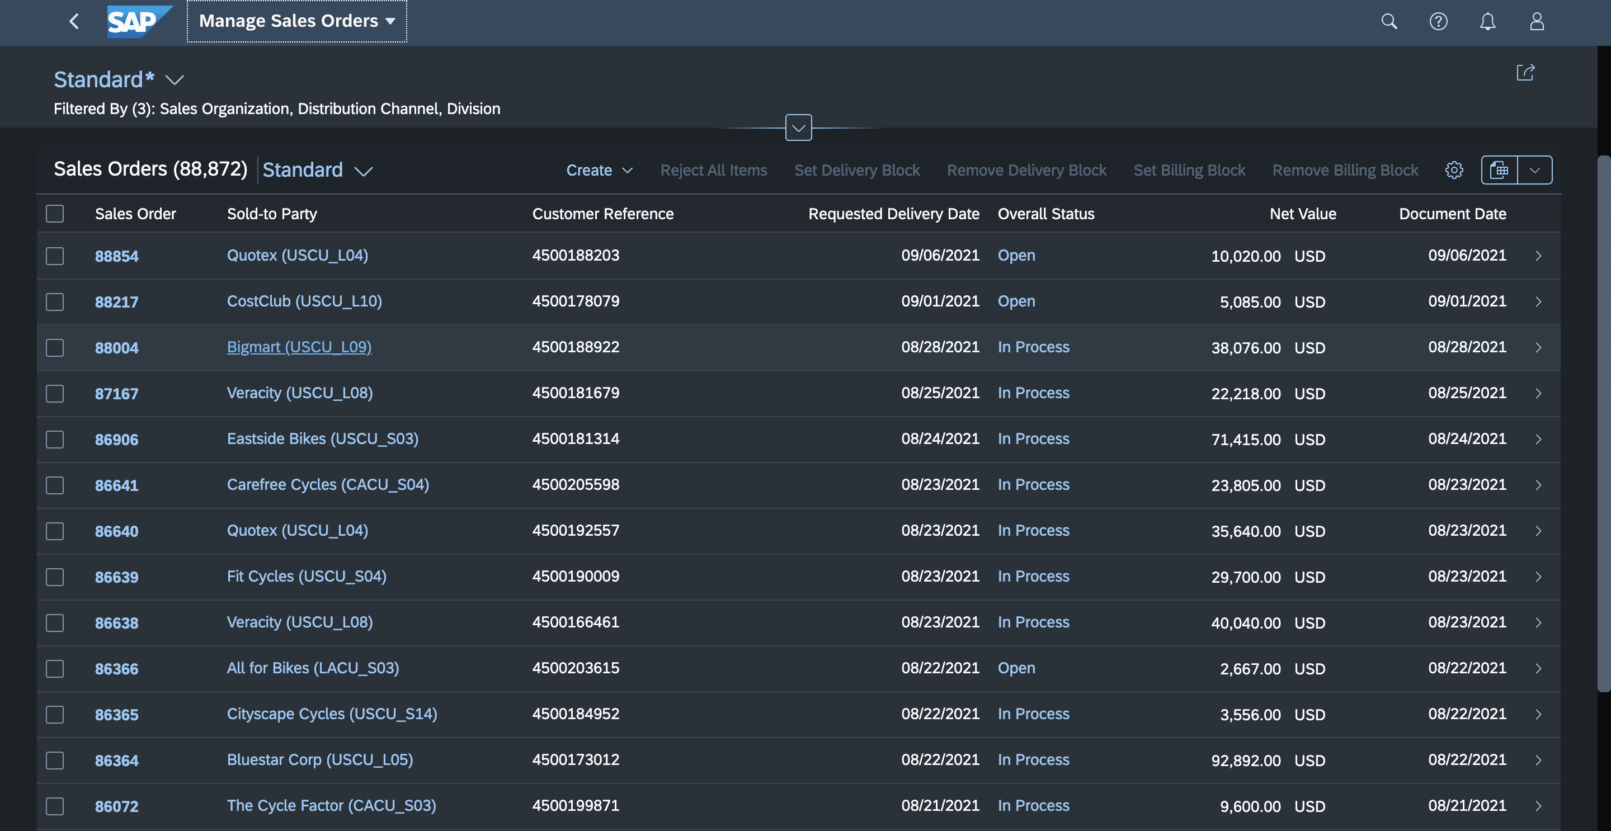Click export to spreadsheet icon

[x=1499, y=170]
